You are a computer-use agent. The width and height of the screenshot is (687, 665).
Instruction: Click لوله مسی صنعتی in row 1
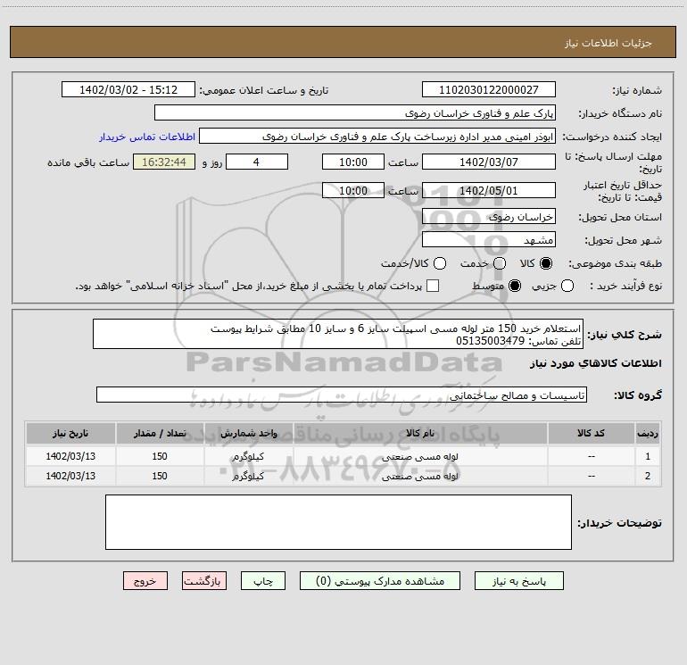[x=420, y=456]
